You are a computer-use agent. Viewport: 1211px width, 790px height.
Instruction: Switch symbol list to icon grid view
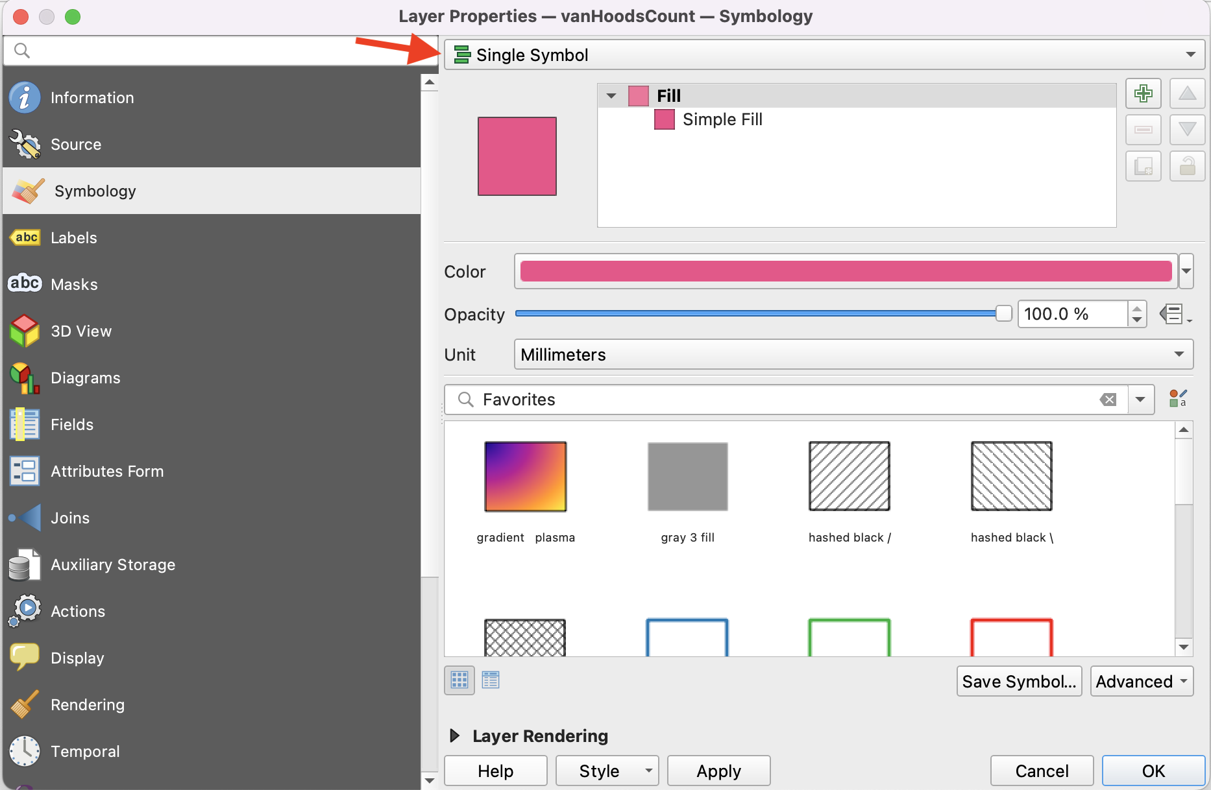coord(459,680)
